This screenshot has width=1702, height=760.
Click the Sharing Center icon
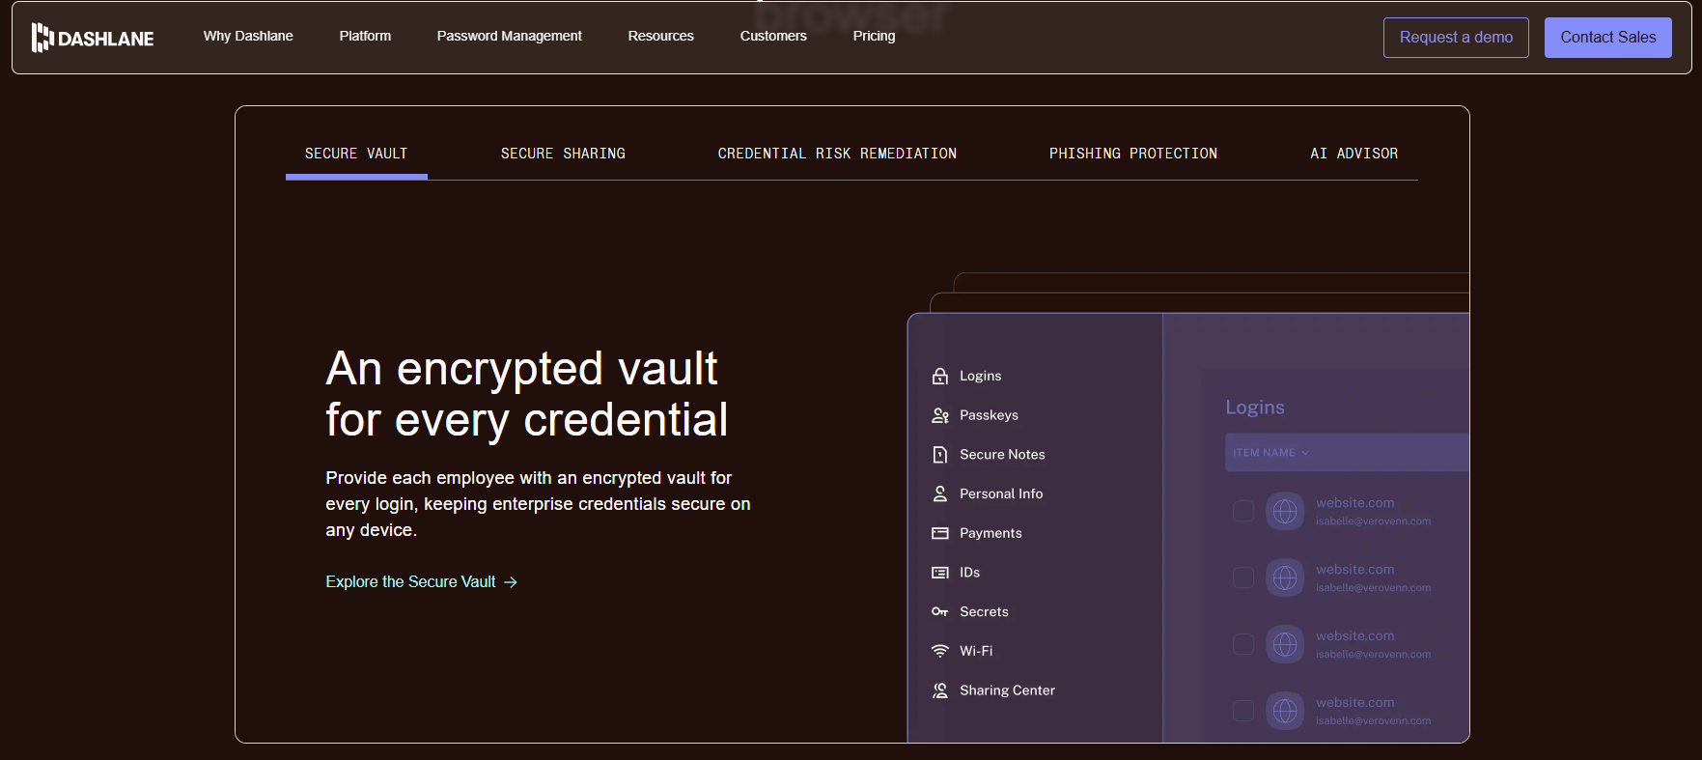939,690
